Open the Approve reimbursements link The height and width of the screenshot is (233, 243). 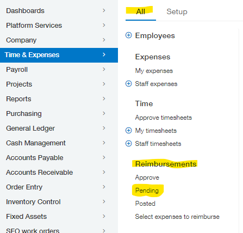click(147, 177)
